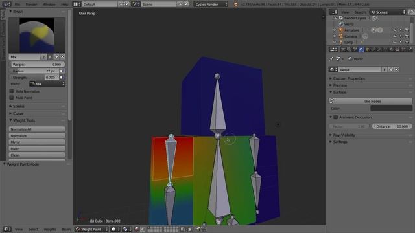This screenshot has width=415, height=233.
Task: Switch to the Modifiers properties tab icon
Action: (379, 49)
